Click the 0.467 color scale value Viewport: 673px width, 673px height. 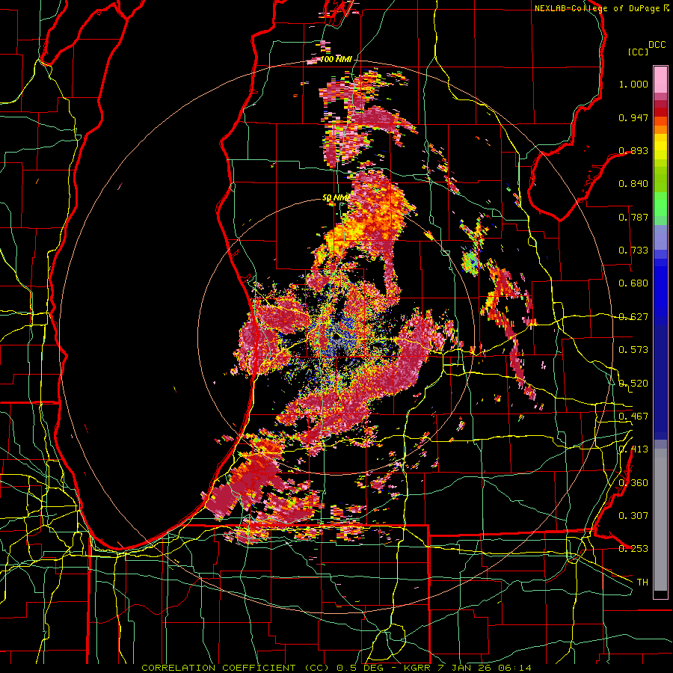[x=633, y=417]
